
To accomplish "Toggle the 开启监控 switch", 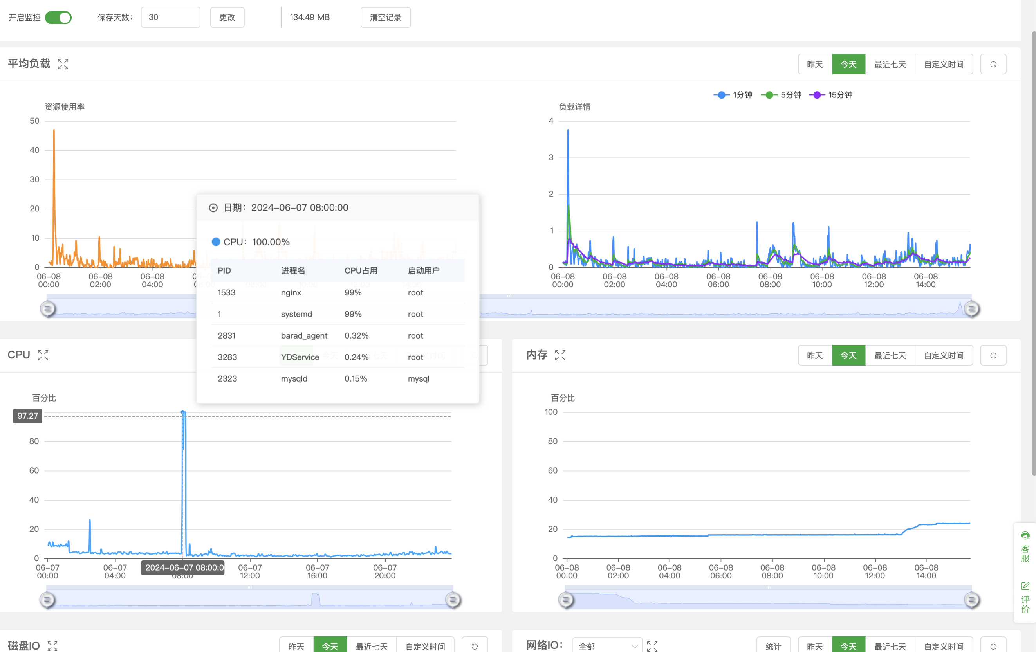I will [x=58, y=18].
